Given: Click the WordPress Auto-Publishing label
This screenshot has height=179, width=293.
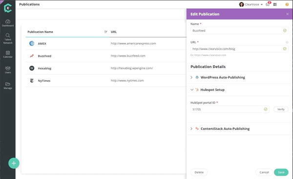Looking at the screenshot, I should [223, 77].
